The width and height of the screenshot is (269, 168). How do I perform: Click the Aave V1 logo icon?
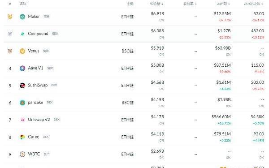[22, 68]
